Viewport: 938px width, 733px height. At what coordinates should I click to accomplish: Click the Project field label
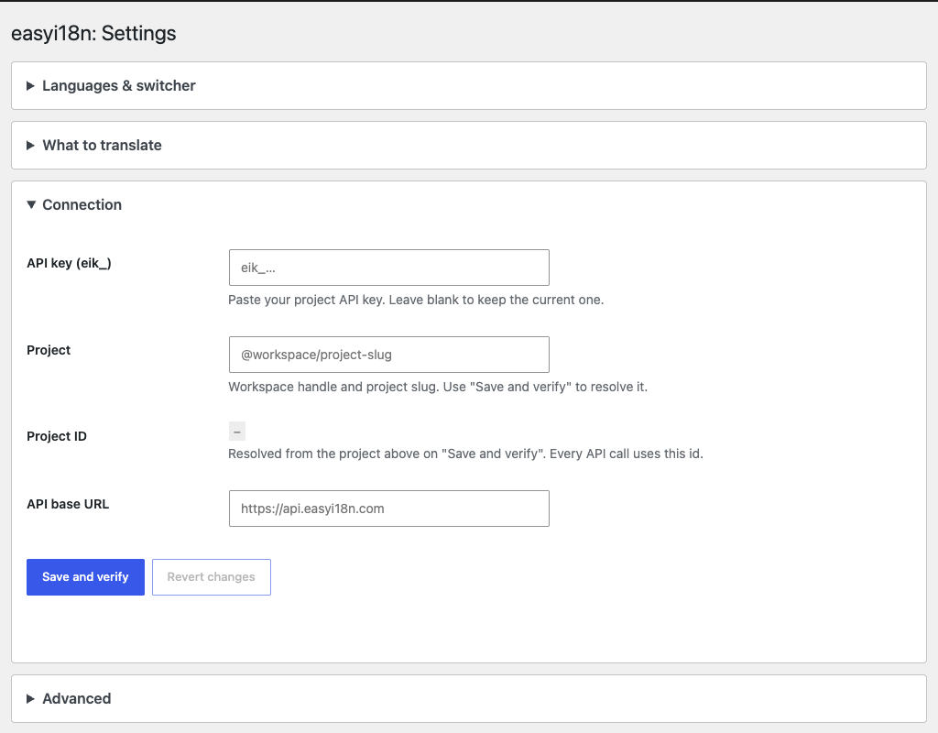49,350
